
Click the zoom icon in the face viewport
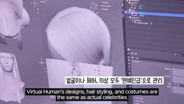(x=45, y=68)
